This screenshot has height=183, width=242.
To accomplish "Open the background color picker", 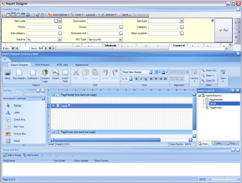I will click(x=157, y=72).
